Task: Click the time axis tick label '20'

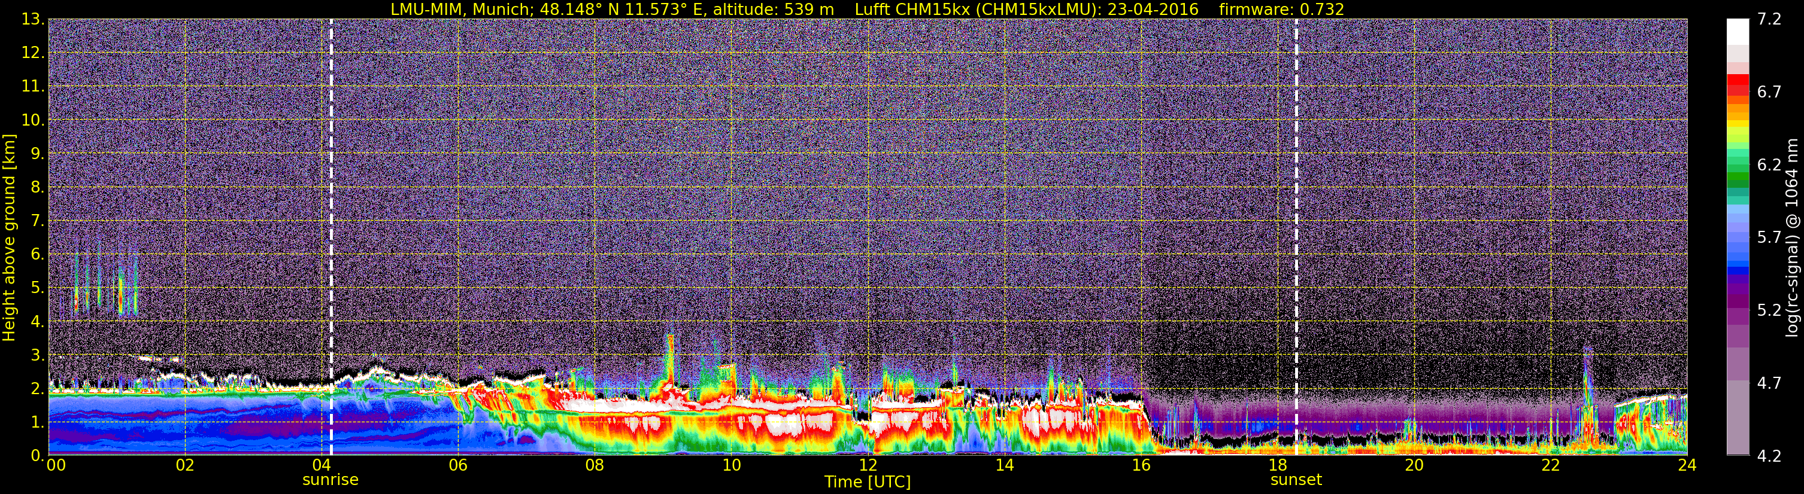Action: tap(1414, 466)
